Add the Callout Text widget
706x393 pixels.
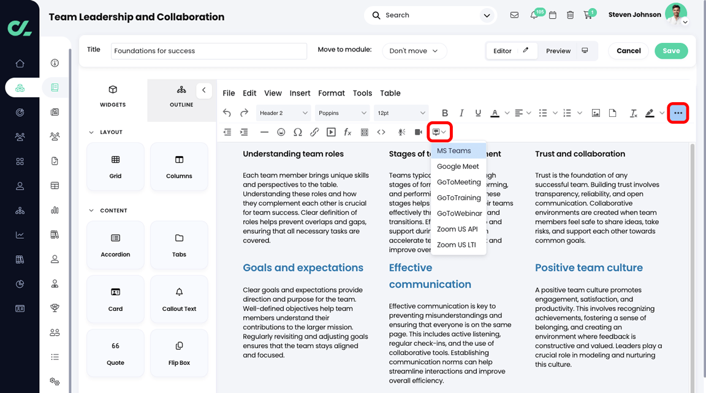[x=179, y=299]
